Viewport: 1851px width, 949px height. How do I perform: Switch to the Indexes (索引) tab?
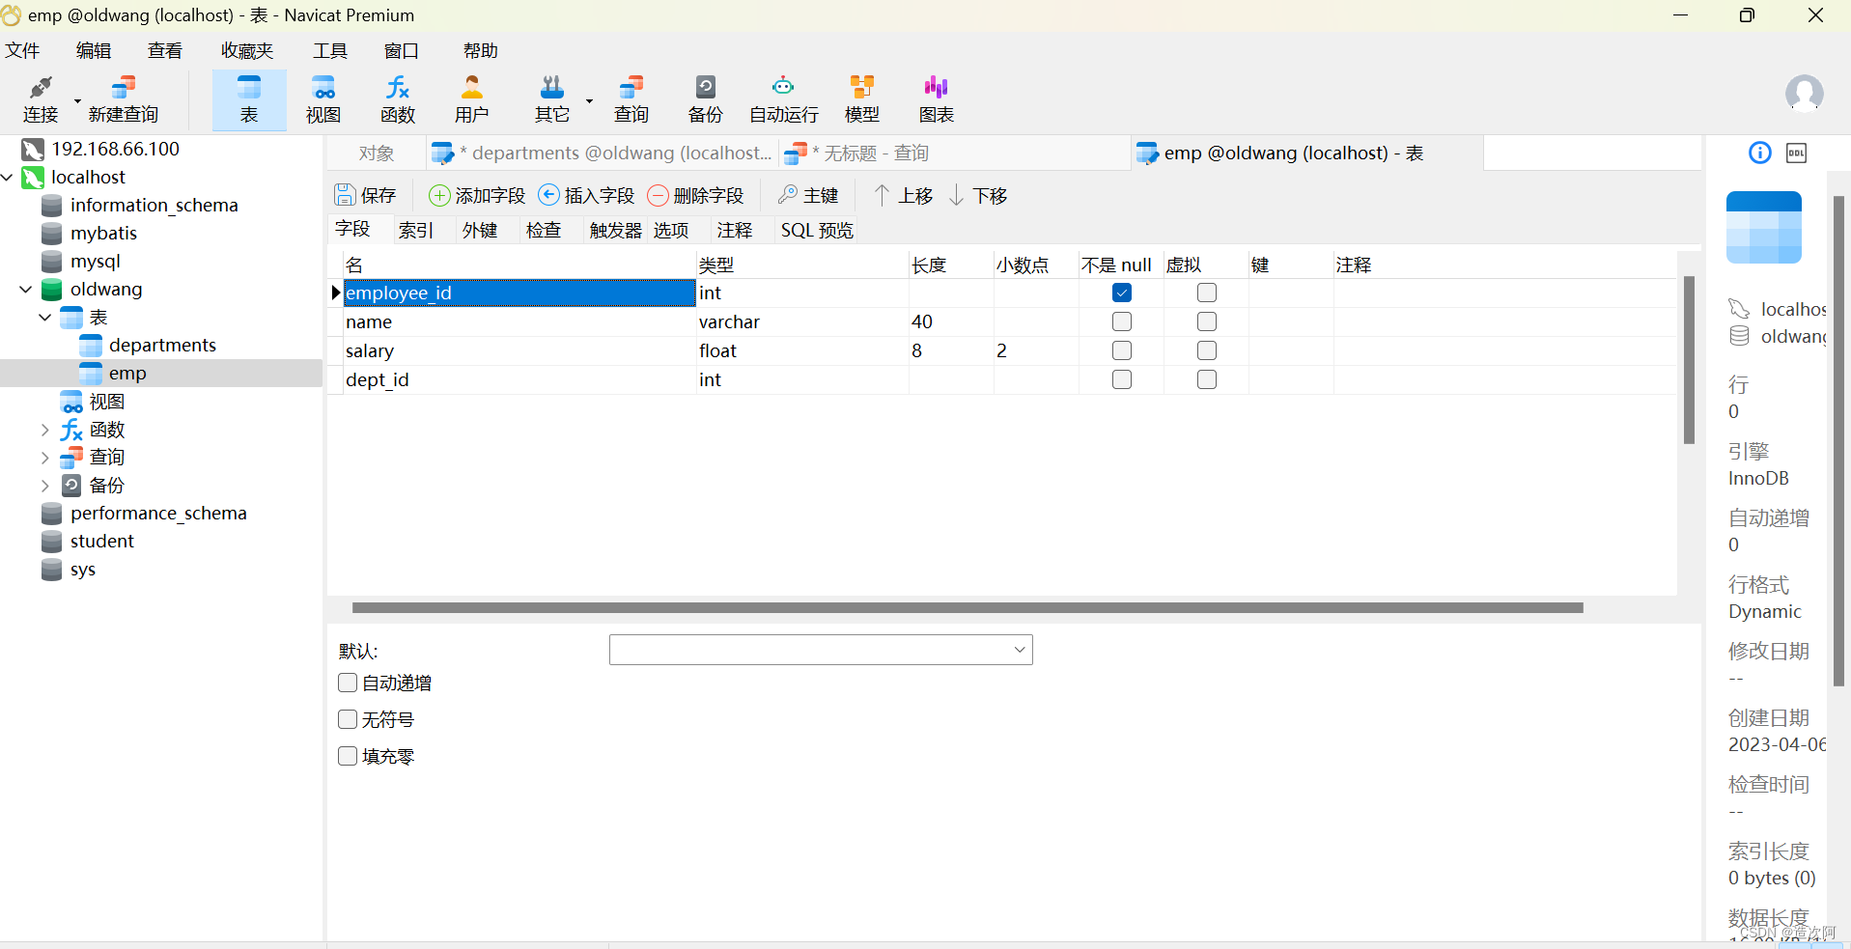coord(416,230)
